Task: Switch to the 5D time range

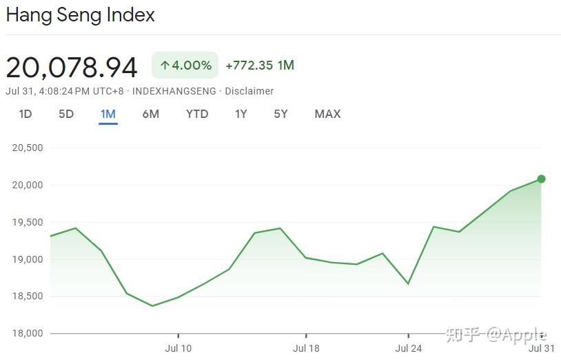Action: point(66,114)
